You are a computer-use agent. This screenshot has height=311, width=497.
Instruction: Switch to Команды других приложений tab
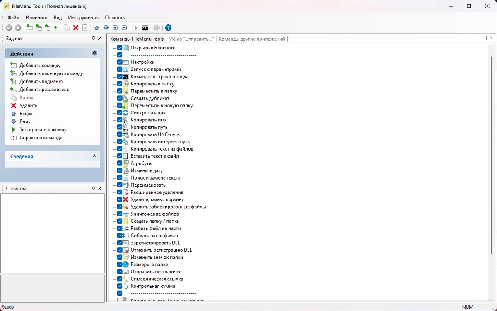(x=252, y=39)
